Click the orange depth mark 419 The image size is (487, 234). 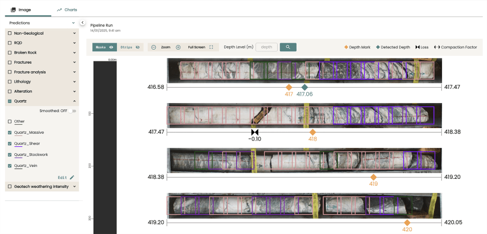(x=374, y=177)
